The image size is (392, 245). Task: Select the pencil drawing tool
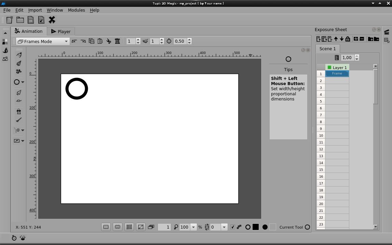(19, 55)
